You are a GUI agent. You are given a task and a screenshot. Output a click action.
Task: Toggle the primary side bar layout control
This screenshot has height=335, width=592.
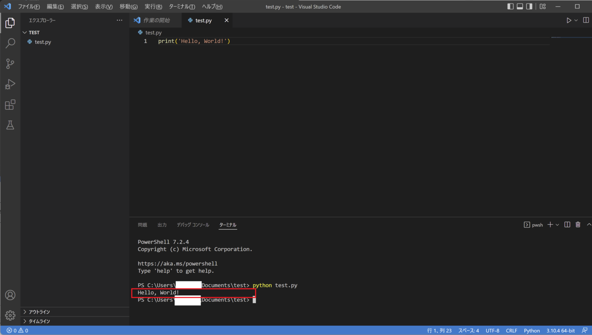[510, 6]
